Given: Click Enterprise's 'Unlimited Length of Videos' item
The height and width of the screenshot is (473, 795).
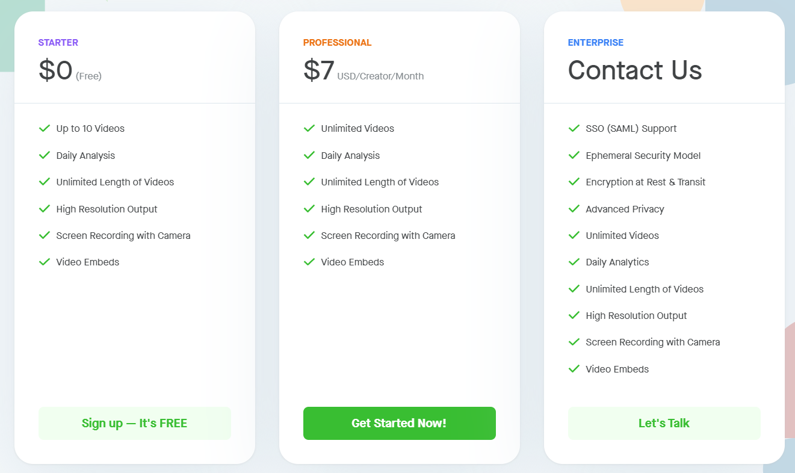Looking at the screenshot, I should tap(645, 289).
